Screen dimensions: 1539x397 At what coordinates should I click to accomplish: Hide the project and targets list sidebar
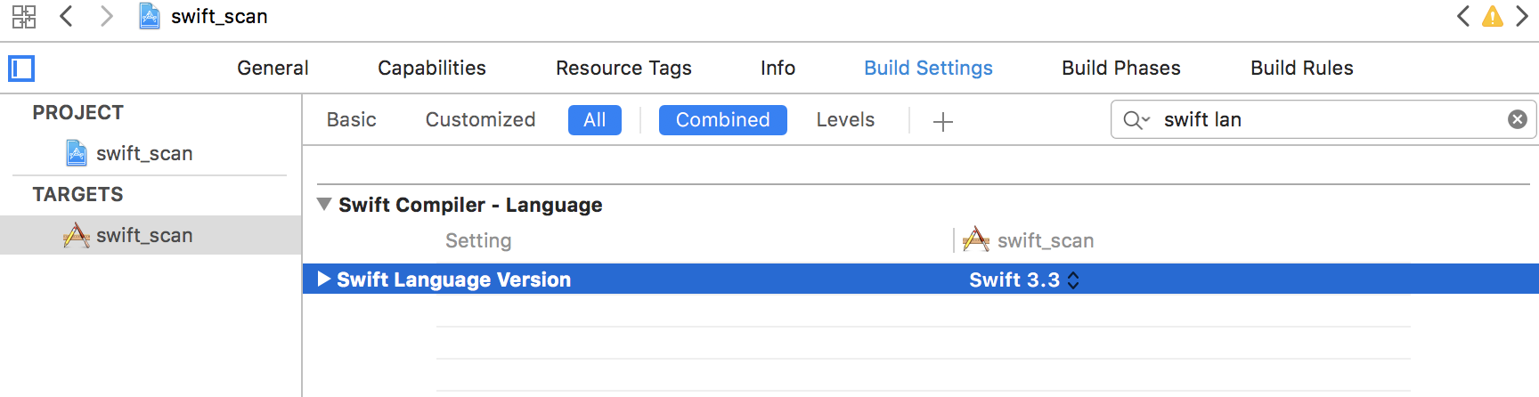click(21, 69)
